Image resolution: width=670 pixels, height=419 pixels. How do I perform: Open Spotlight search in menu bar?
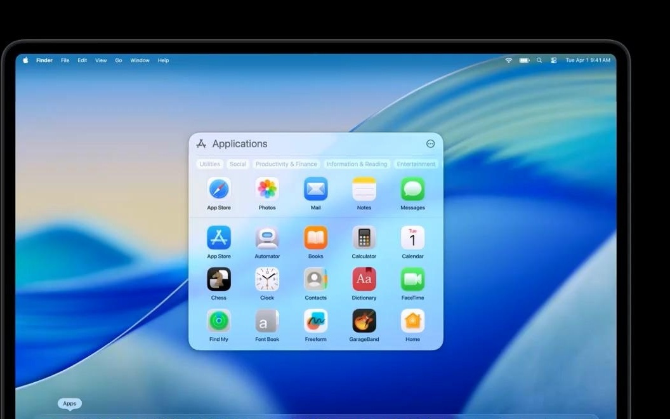pyautogui.click(x=539, y=60)
